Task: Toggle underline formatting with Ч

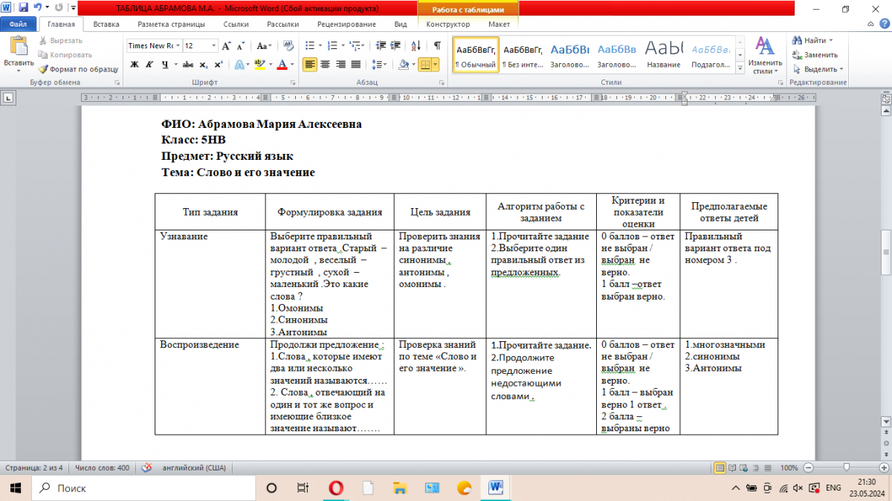Action: click(167, 65)
